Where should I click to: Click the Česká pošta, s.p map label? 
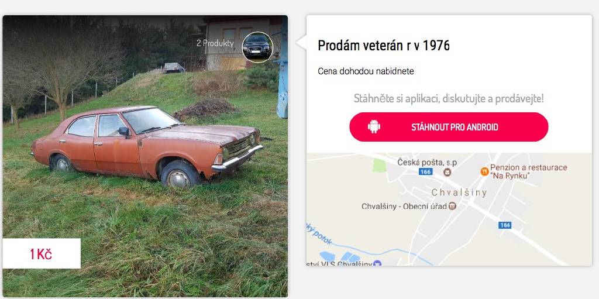(427, 162)
